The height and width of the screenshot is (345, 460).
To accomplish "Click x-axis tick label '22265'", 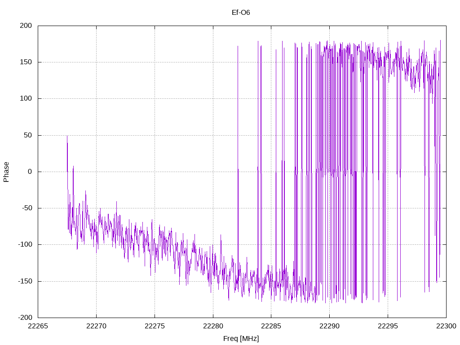I will 38,326.
